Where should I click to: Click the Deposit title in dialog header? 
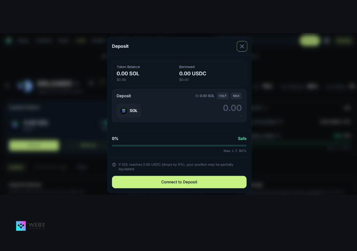pyautogui.click(x=120, y=46)
